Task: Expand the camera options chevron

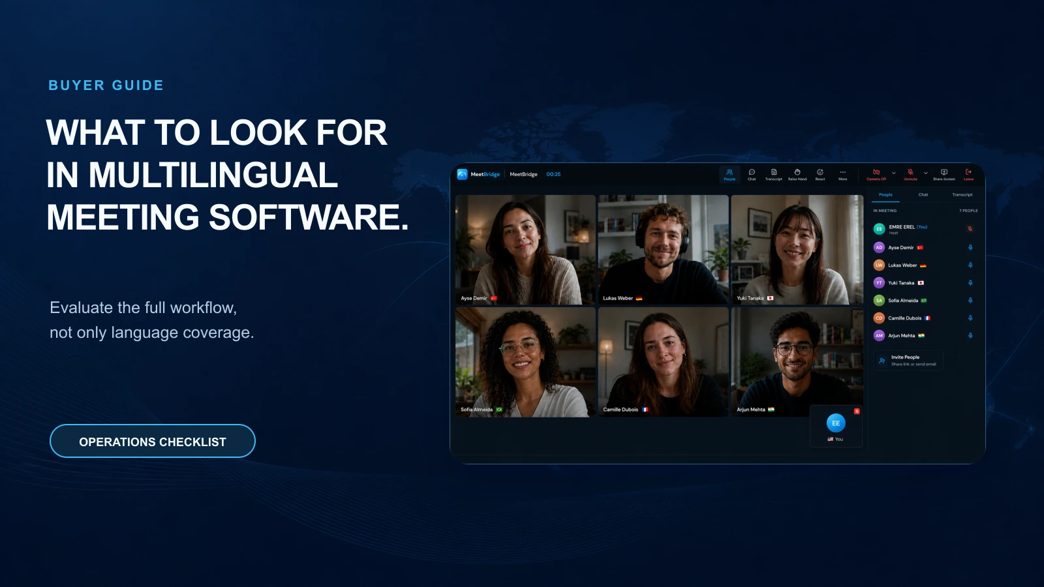Action: tap(894, 173)
